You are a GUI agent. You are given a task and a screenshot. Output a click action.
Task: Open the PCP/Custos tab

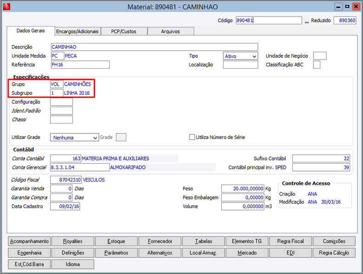(124, 32)
